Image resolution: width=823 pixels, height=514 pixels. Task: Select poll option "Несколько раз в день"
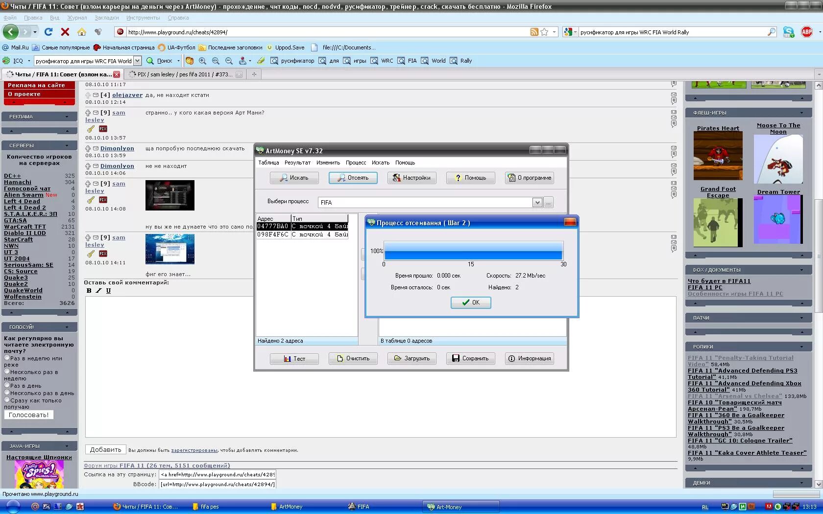point(7,393)
